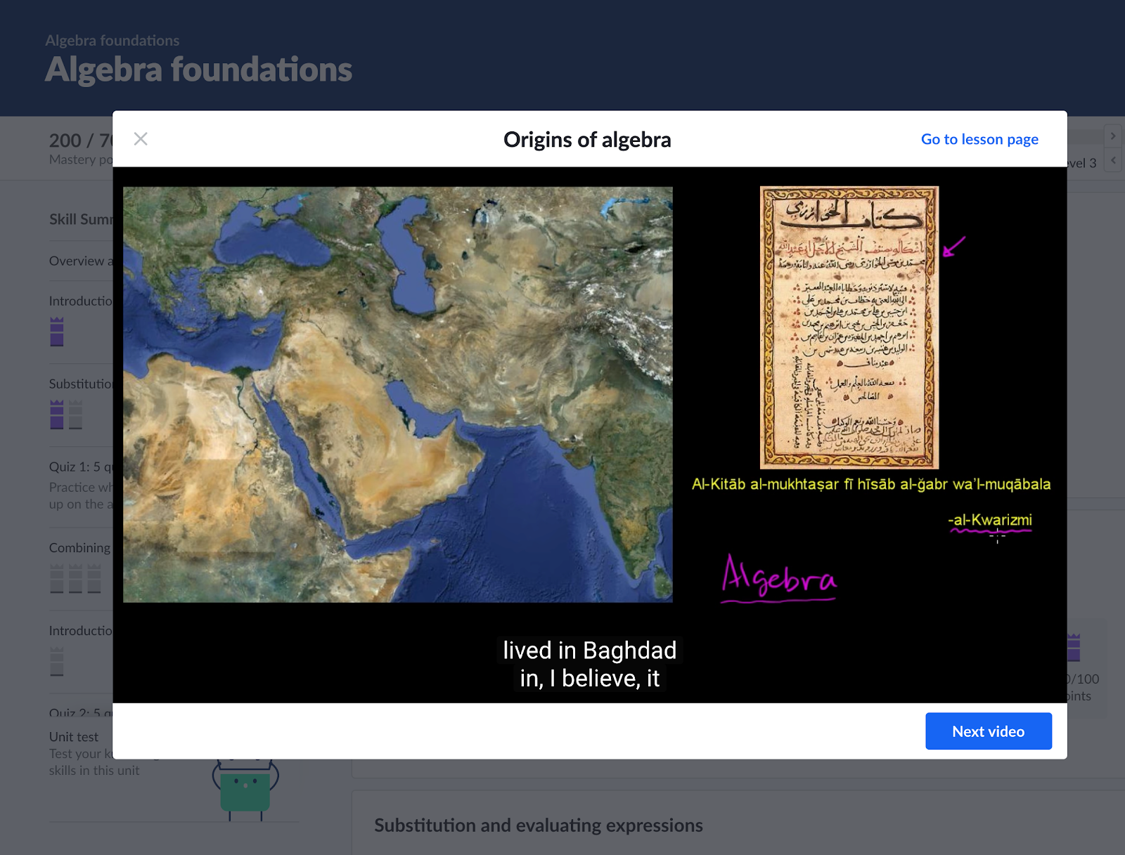Open Go to lesson page link
Image resolution: width=1125 pixels, height=855 pixels.
coord(979,139)
